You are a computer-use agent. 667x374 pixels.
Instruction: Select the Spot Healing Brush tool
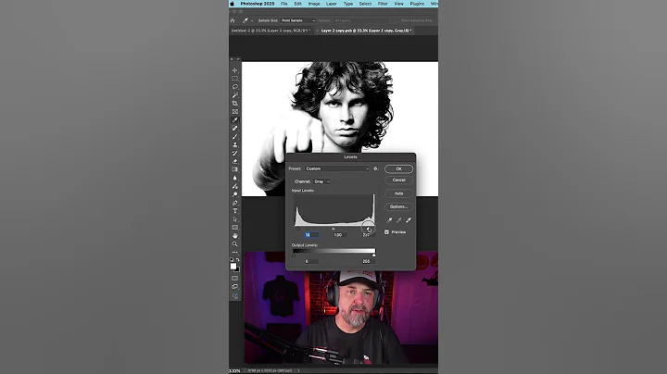(234, 128)
